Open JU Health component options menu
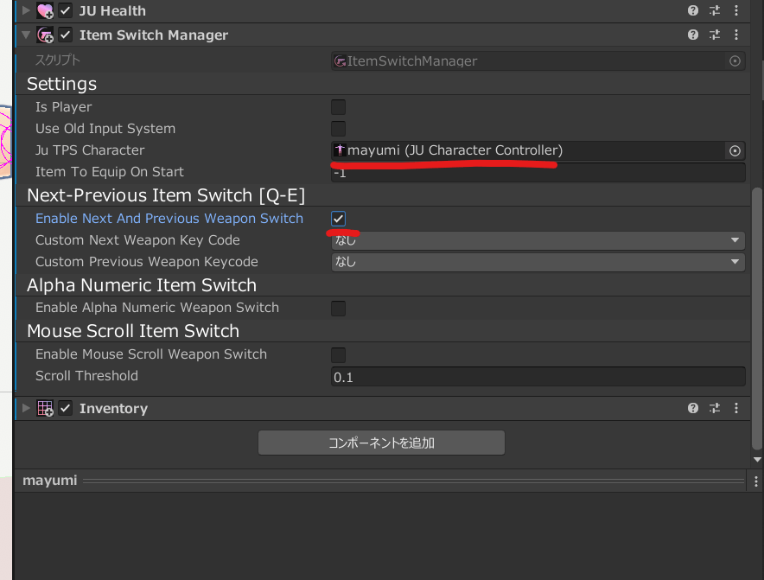Image resolution: width=764 pixels, height=580 pixels. point(735,10)
